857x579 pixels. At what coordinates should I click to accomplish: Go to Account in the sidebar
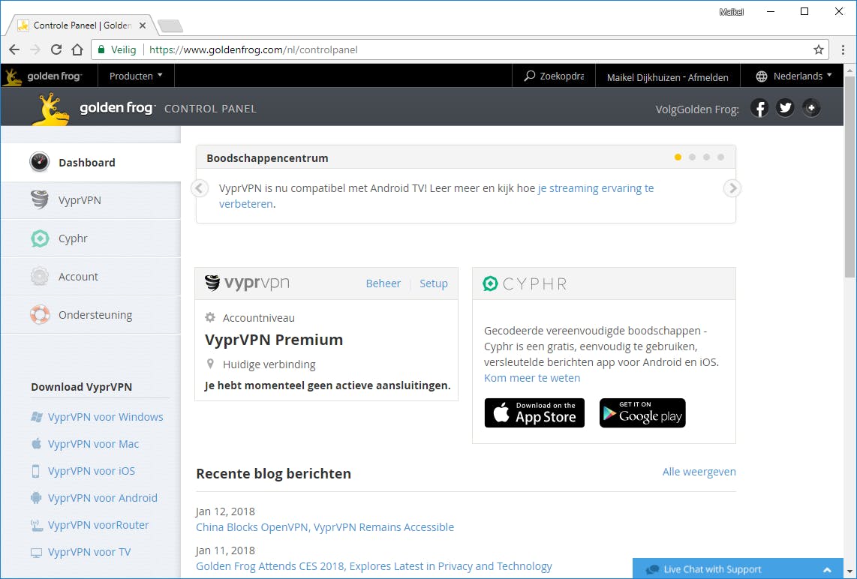pyautogui.click(x=78, y=277)
